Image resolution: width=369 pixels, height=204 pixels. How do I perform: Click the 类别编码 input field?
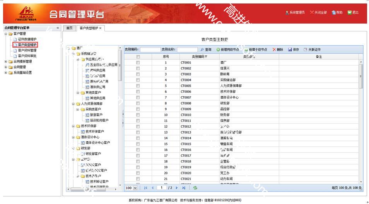pyautogui.click(x=150, y=50)
